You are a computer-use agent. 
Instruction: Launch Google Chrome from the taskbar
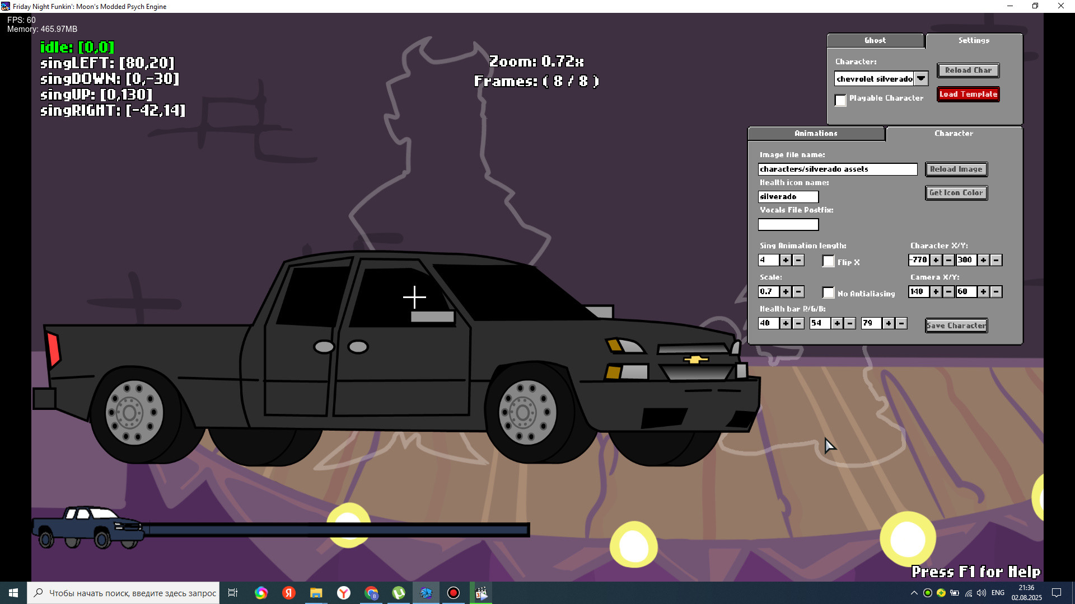(x=371, y=592)
